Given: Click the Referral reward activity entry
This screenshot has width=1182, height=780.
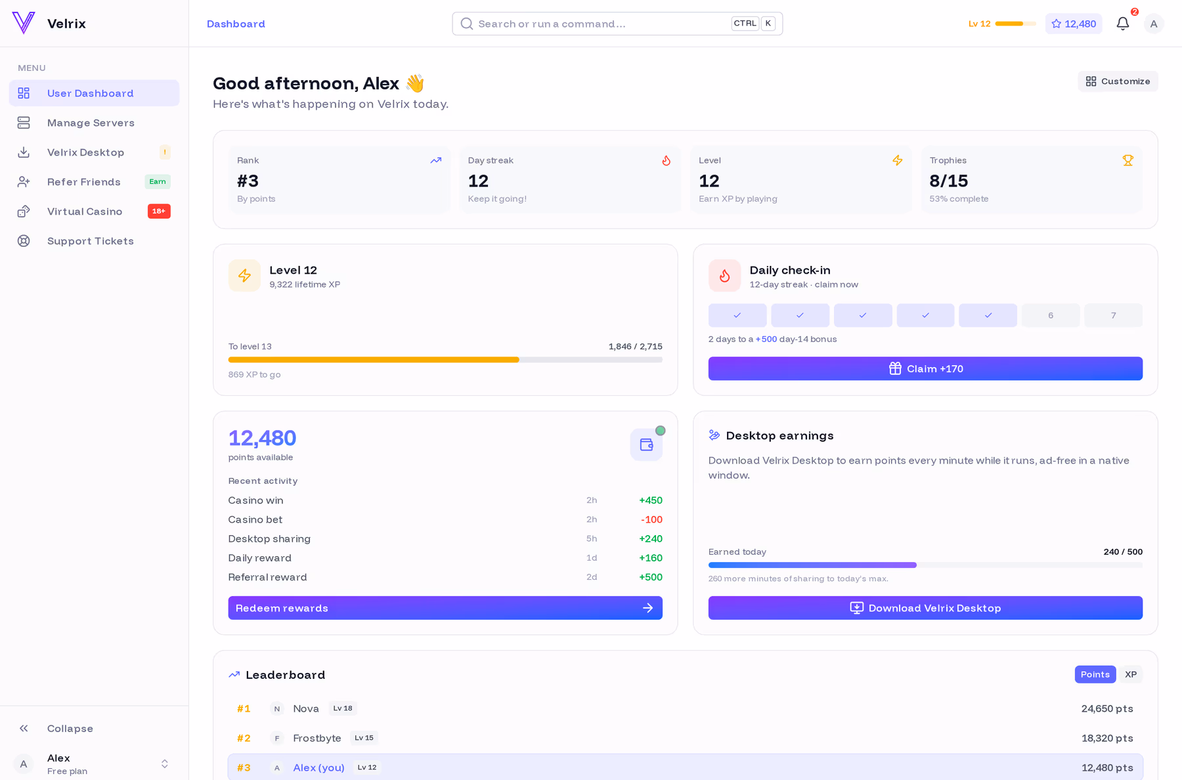Looking at the screenshot, I should coord(445,577).
